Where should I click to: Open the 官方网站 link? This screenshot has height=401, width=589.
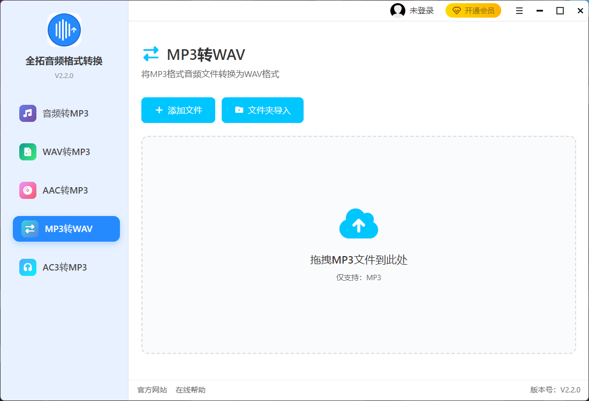pyautogui.click(x=152, y=390)
